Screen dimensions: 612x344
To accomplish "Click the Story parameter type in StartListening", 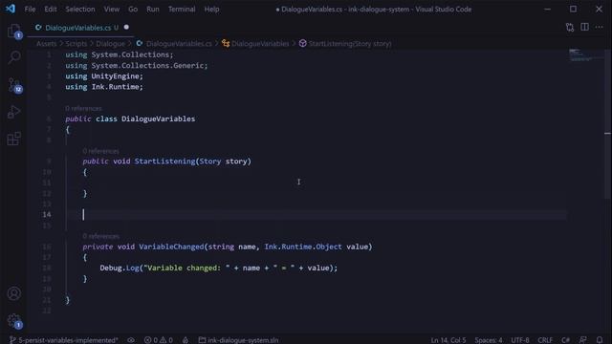I will pyautogui.click(x=210, y=161).
